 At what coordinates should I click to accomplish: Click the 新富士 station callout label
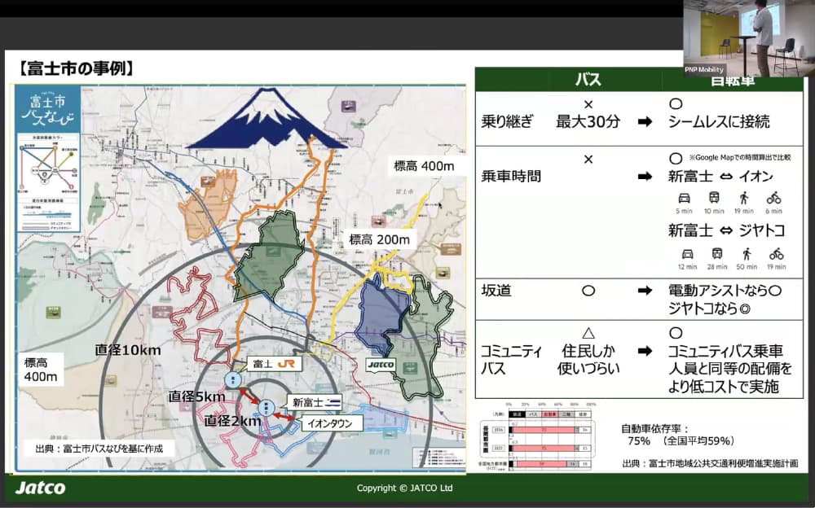tap(317, 402)
